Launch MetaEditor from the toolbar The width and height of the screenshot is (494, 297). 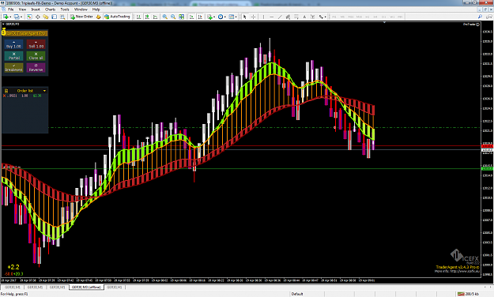point(99,17)
